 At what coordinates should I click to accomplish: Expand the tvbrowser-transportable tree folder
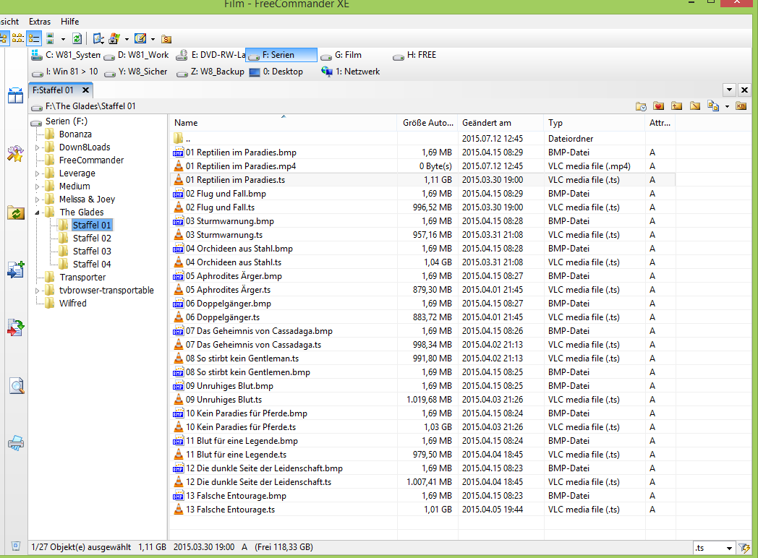(x=37, y=291)
